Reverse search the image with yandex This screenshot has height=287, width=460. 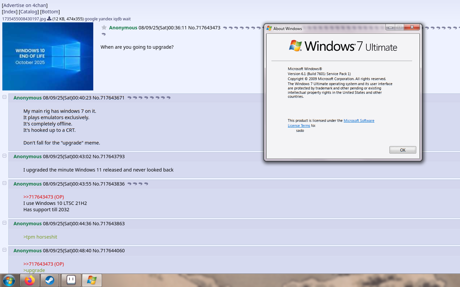(106, 19)
